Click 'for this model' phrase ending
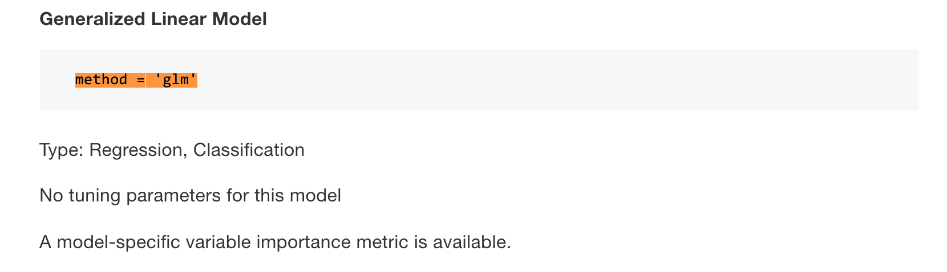This screenshot has width=947, height=272. point(297,196)
